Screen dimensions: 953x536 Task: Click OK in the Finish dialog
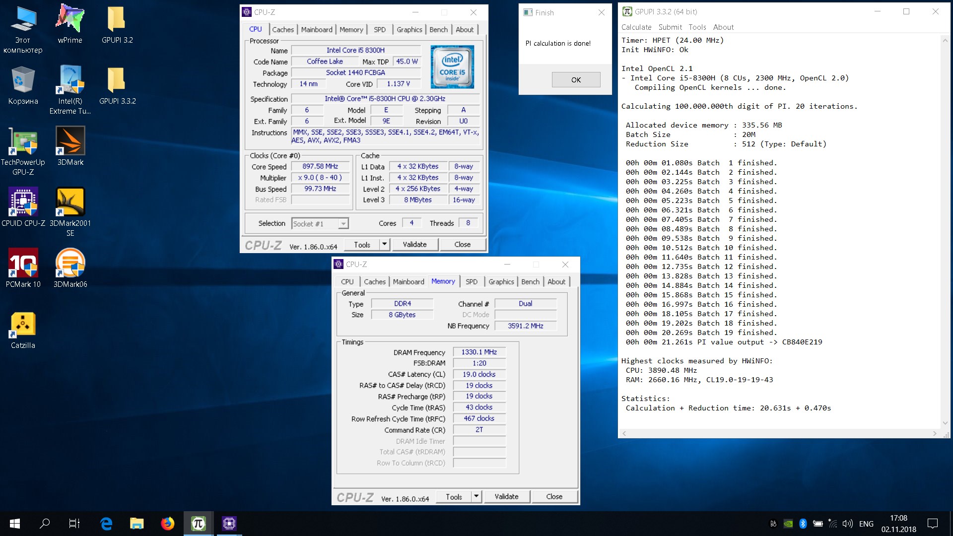(576, 80)
